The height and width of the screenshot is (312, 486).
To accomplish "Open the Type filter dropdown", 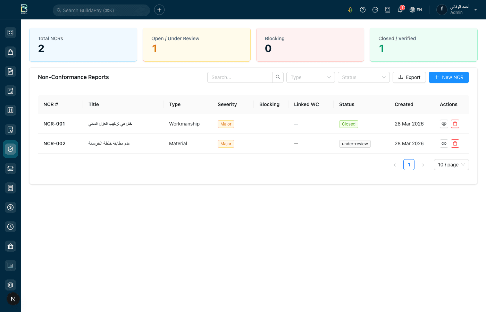I will (x=310, y=77).
